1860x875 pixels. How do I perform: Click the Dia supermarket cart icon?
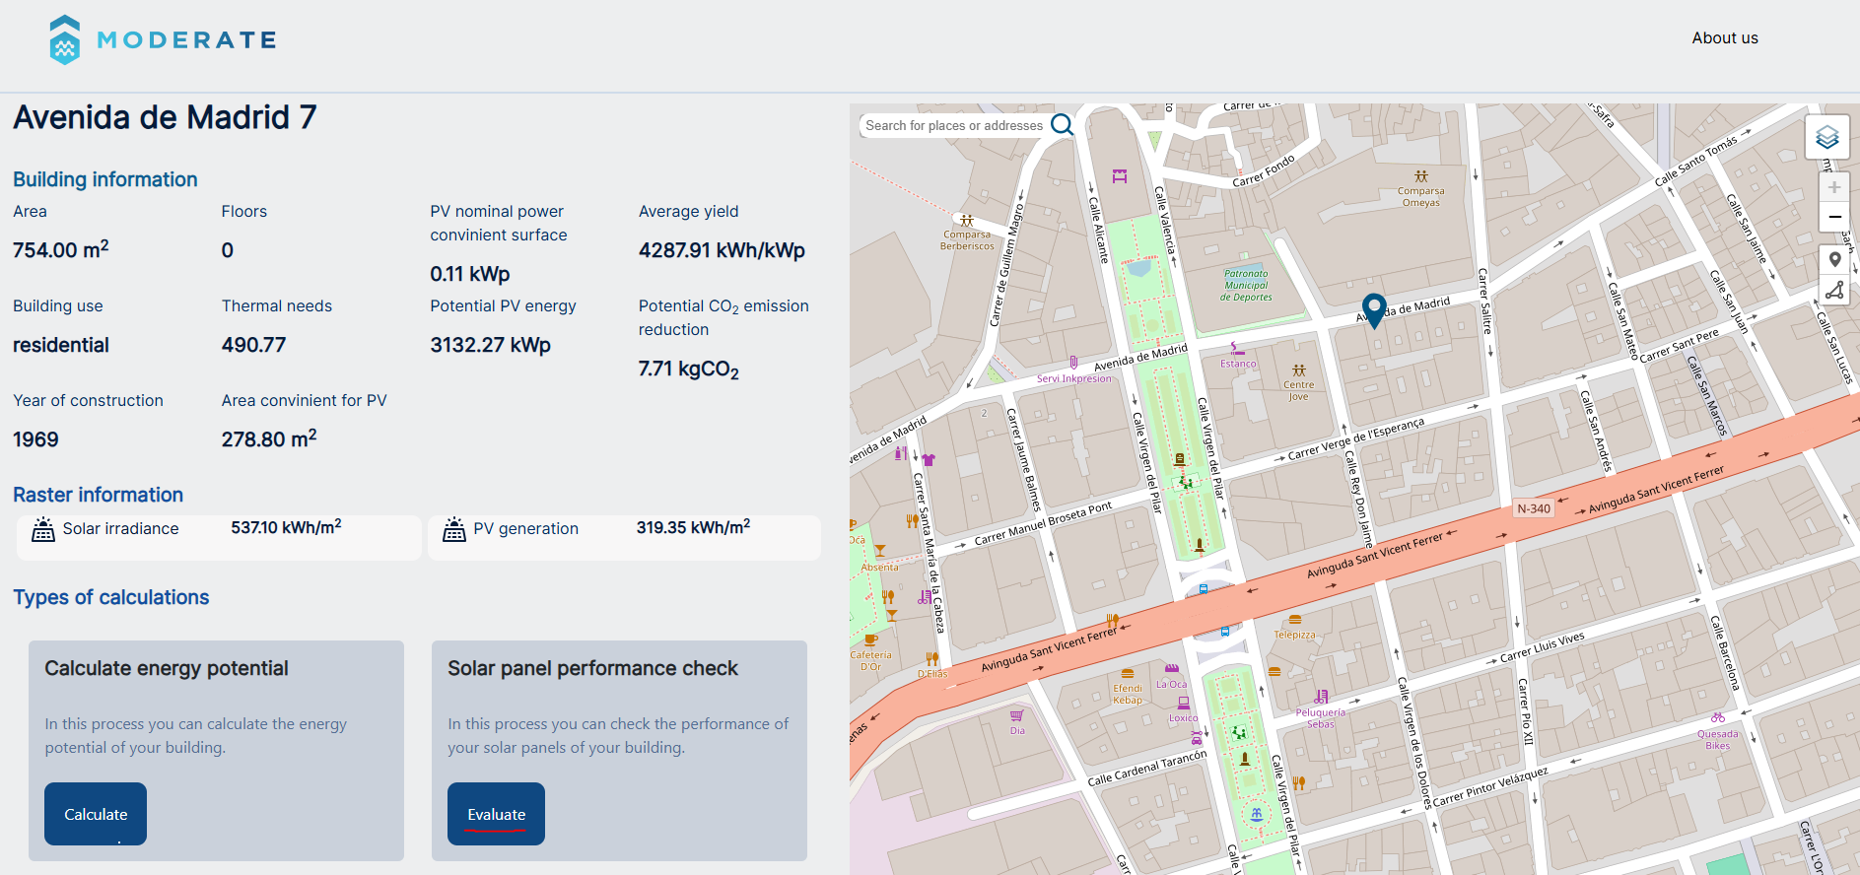pyautogui.click(x=1017, y=715)
